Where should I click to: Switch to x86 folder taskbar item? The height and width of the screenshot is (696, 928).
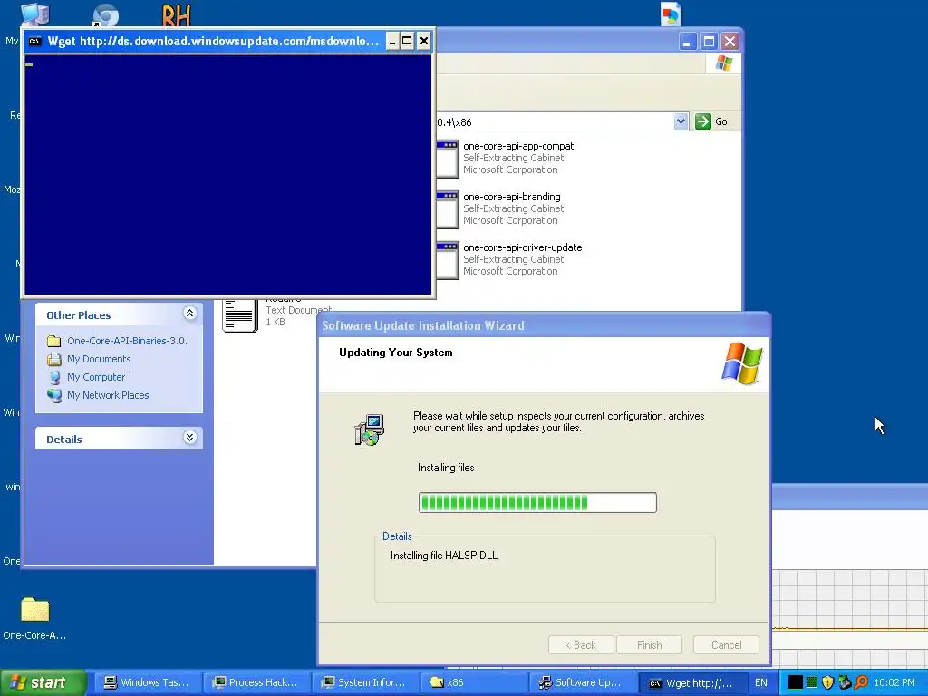[475, 682]
